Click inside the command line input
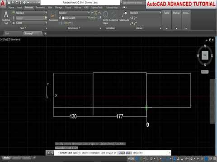Image resolution: width=217 pixels, height=162 pixels. click(x=112, y=153)
